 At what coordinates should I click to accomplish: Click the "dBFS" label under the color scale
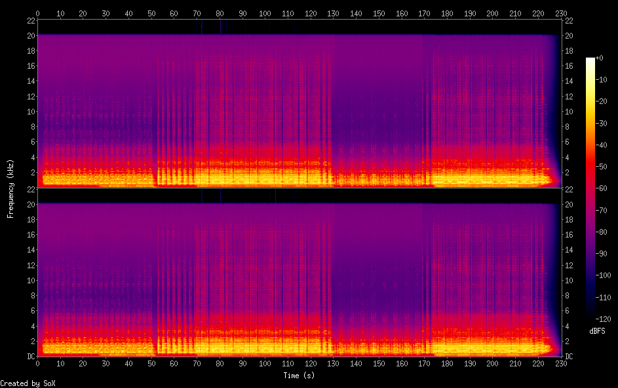pyautogui.click(x=597, y=331)
